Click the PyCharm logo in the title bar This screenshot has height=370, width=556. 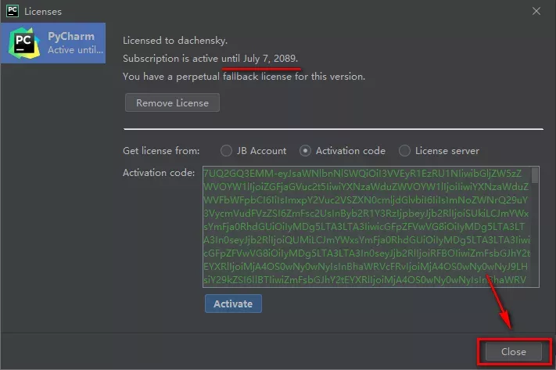coord(11,12)
